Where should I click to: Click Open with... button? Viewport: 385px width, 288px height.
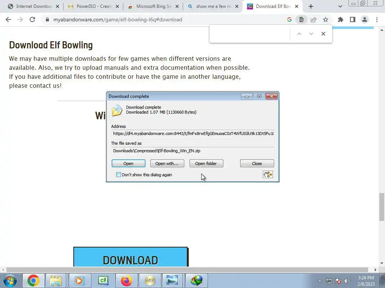click(167, 163)
